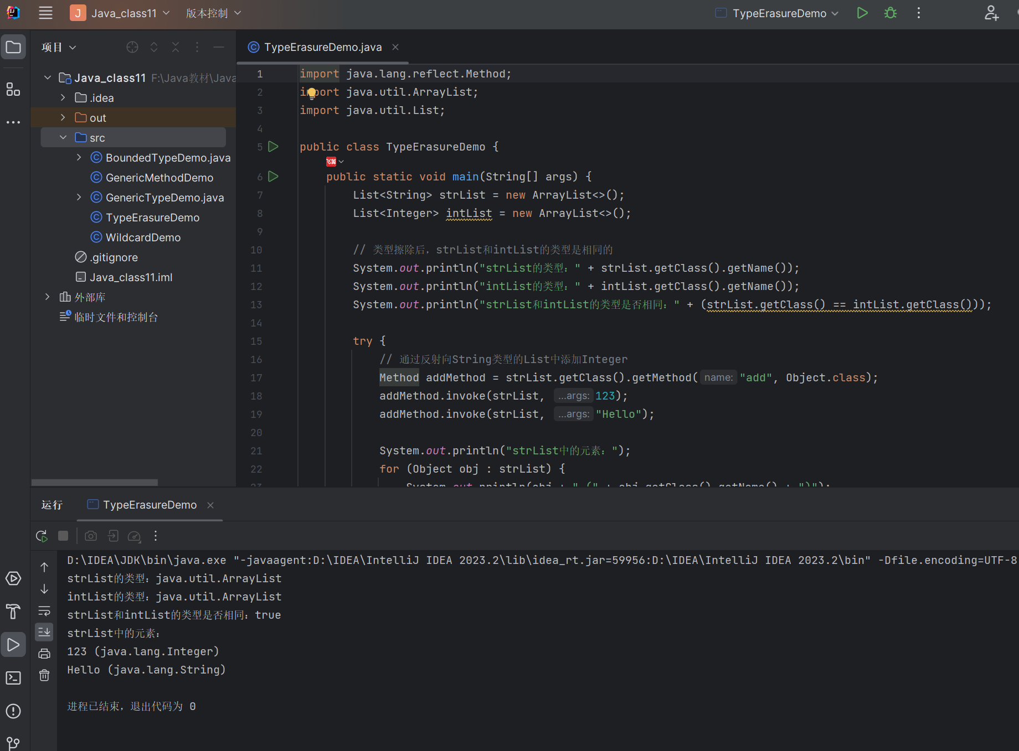Screen dimensions: 1019x751
Task: Clear console output with the trash icon
Action: (44, 675)
